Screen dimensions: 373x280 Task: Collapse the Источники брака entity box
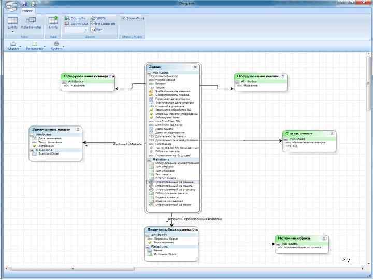324,239
